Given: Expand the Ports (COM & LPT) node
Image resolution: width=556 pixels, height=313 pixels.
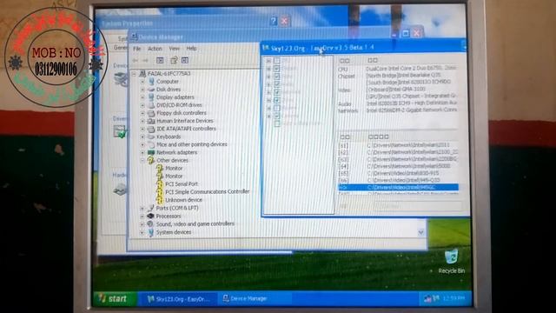Looking at the screenshot, I should coord(142,209).
